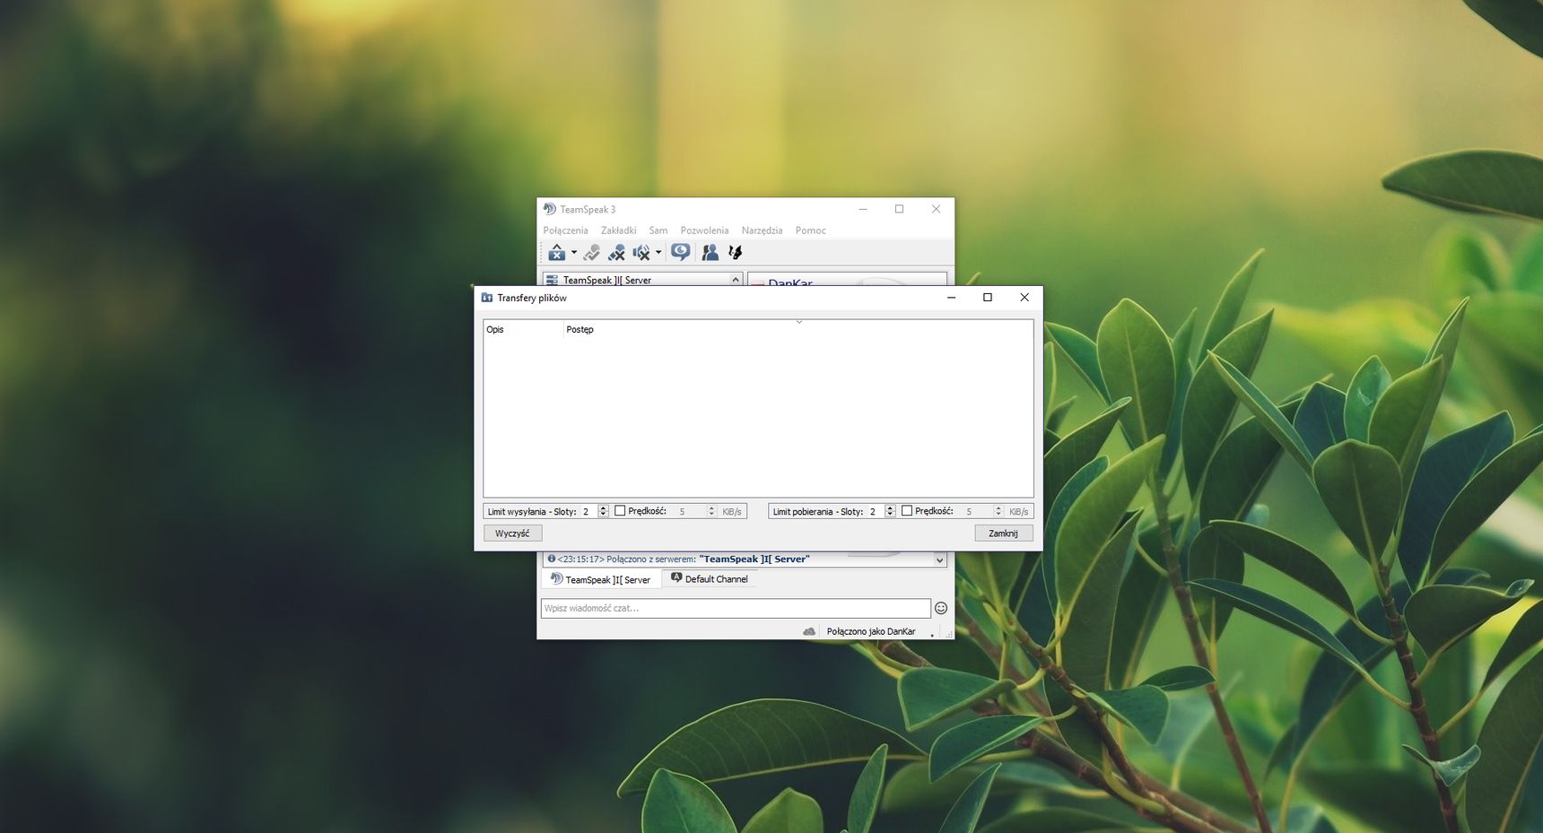Click the wolf-shaped toolbar icon
The width and height of the screenshot is (1543, 833).
pyautogui.click(x=736, y=253)
